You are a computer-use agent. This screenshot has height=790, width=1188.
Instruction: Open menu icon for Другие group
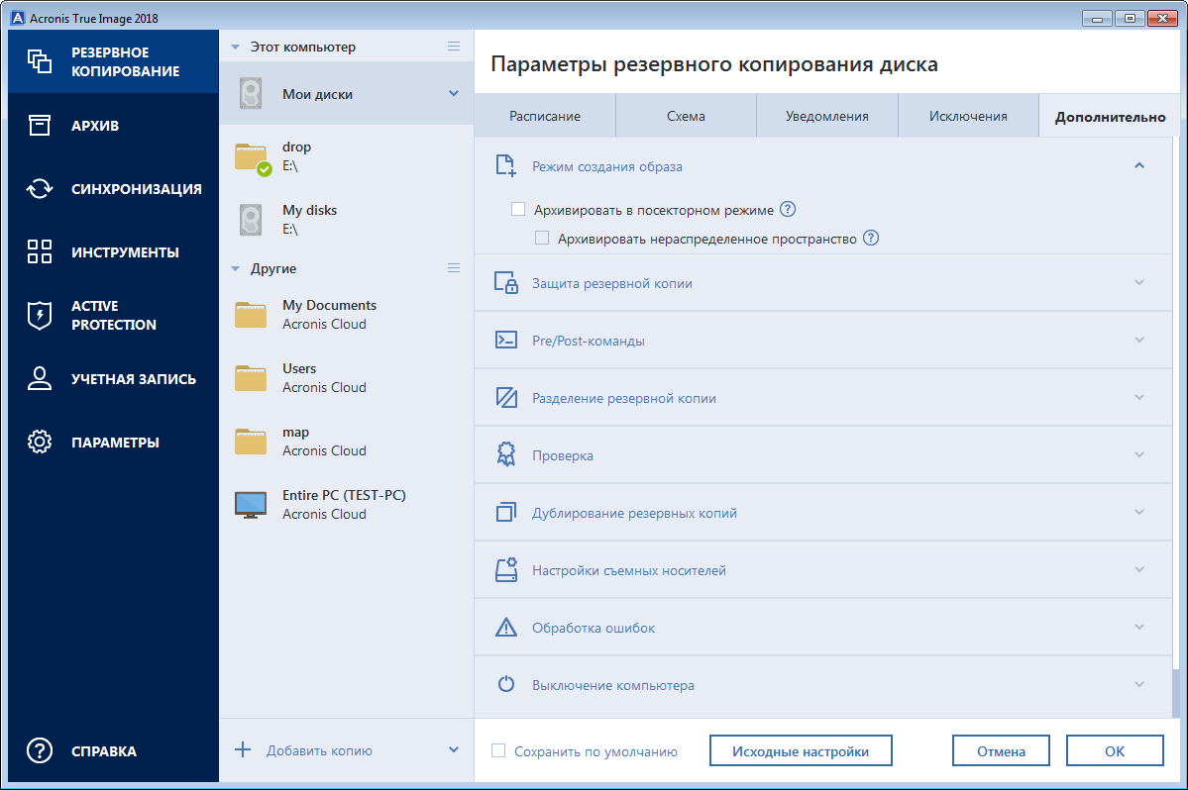(x=453, y=268)
